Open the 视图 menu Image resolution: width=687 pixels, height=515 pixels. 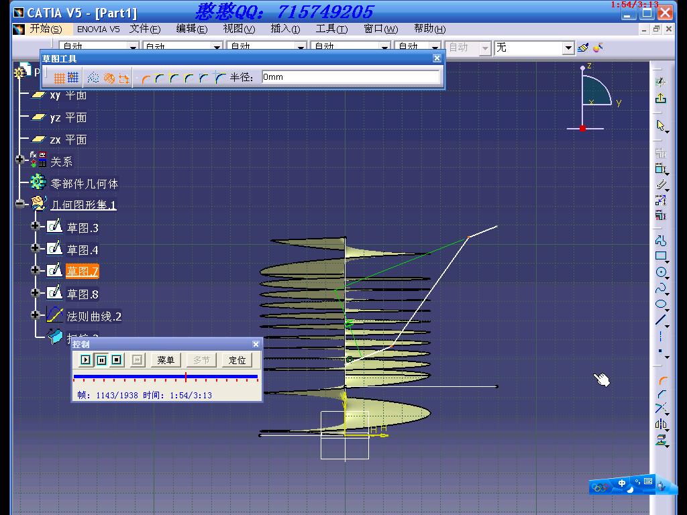click(239, 29)
